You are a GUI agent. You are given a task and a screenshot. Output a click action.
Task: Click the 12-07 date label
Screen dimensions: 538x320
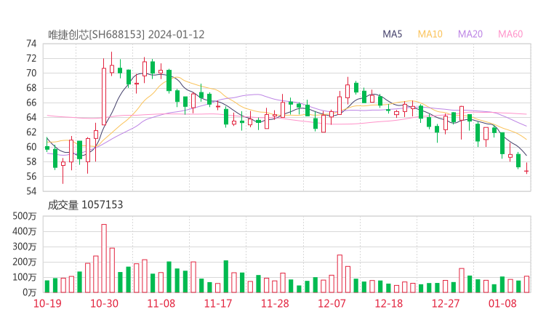332,303
